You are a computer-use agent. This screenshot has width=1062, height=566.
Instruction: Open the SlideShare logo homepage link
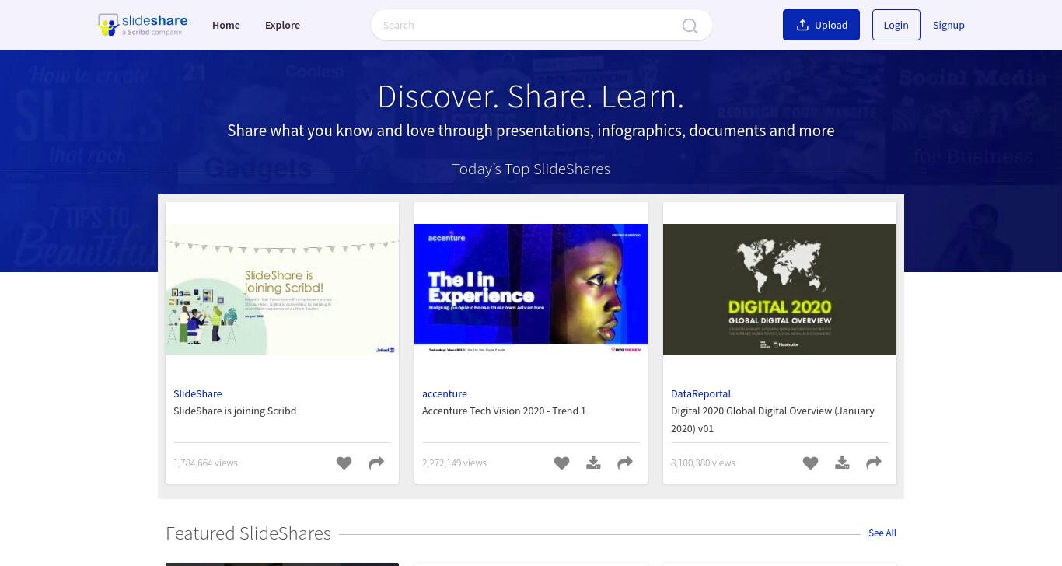[x=142, y=25]
